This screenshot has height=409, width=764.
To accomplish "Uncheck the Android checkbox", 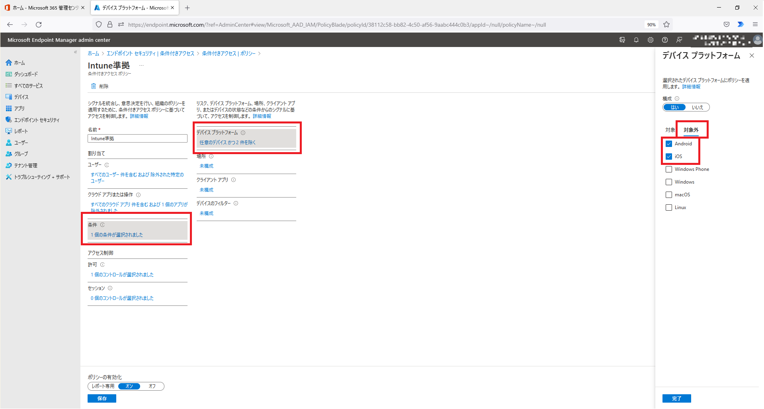I will click(x=669, y=144).
